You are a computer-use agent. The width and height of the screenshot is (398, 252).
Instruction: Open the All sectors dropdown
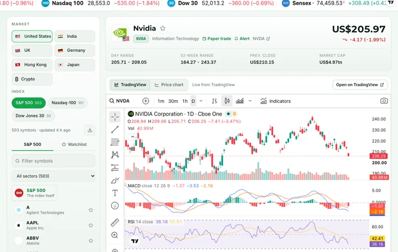[x=53, y=176]
